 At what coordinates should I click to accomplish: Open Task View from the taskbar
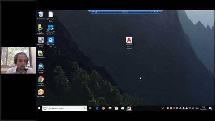click(x=90, y=108)
